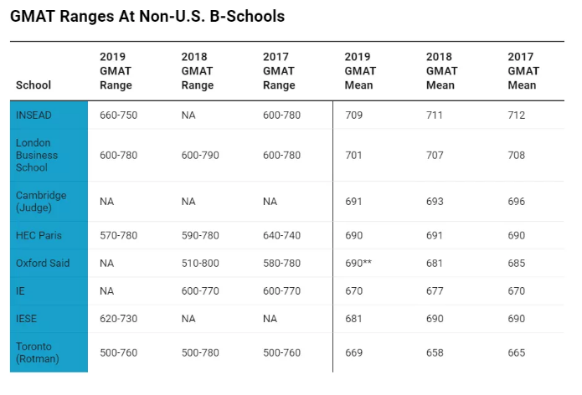Click the 690** mean value for Oxford Said
Screen dimensions: 582x395
tap(358, 263)
